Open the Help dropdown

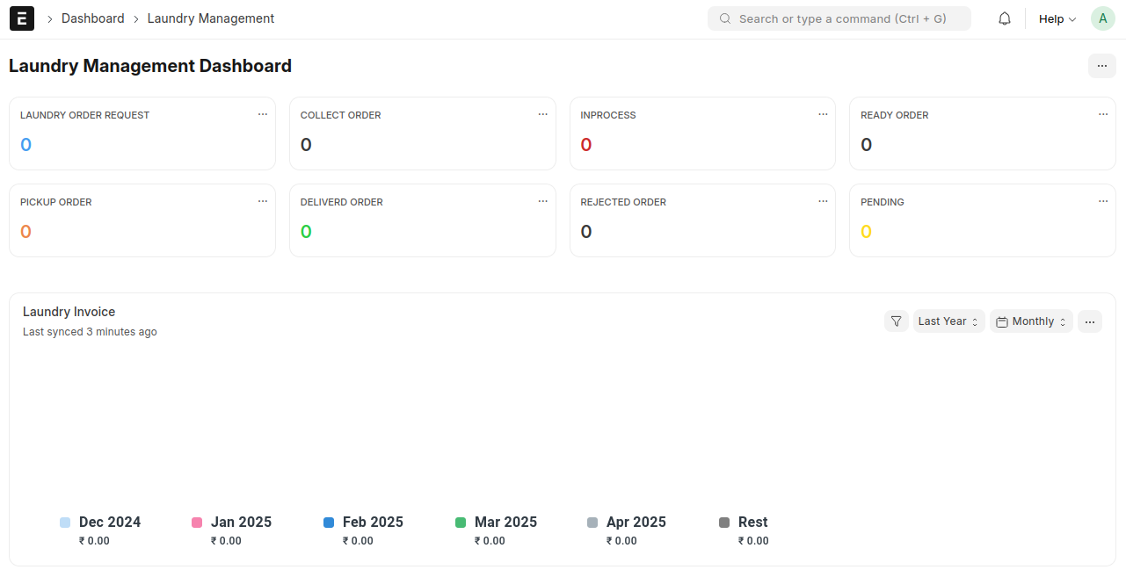(x=1056, y=18)
